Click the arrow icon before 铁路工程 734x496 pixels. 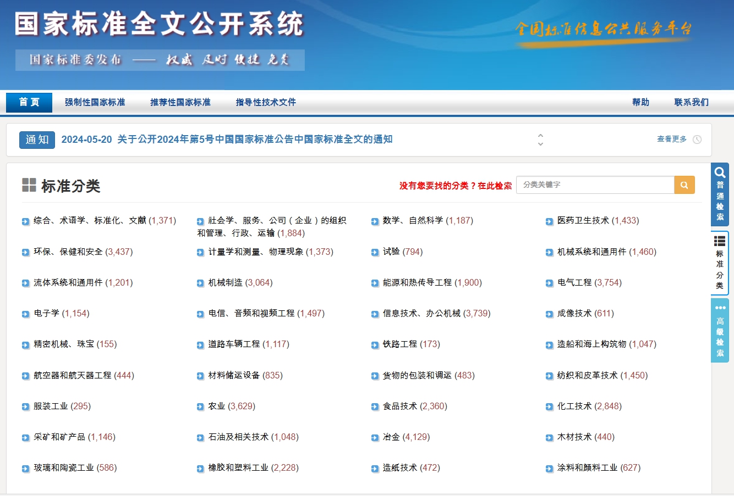375,345
